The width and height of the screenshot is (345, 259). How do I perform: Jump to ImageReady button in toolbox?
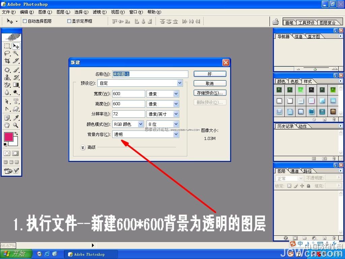pyautogui.click(x=11, y=171)
